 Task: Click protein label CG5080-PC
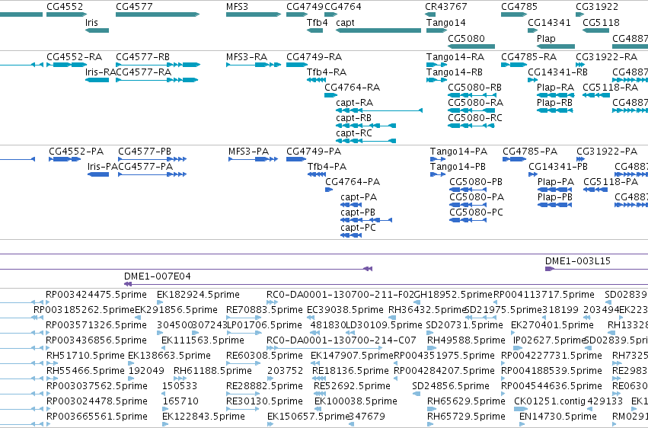coord(476,212)
